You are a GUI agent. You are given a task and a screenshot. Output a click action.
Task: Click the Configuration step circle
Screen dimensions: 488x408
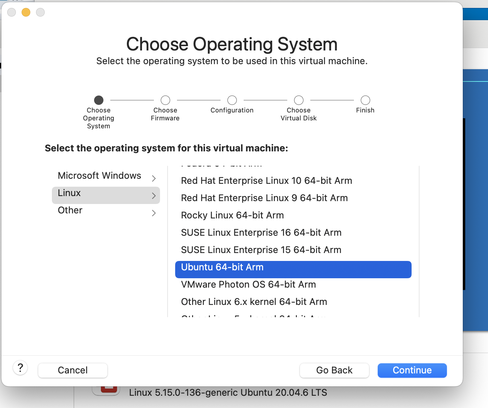pos(232,100)
